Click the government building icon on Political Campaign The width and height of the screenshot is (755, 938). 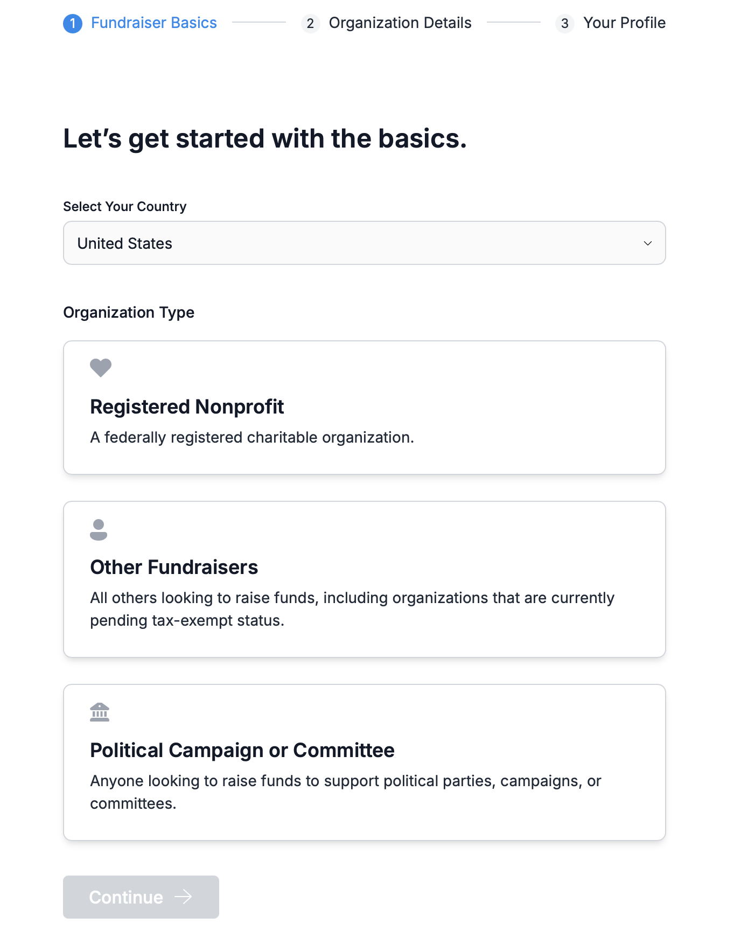click(100, 712)
